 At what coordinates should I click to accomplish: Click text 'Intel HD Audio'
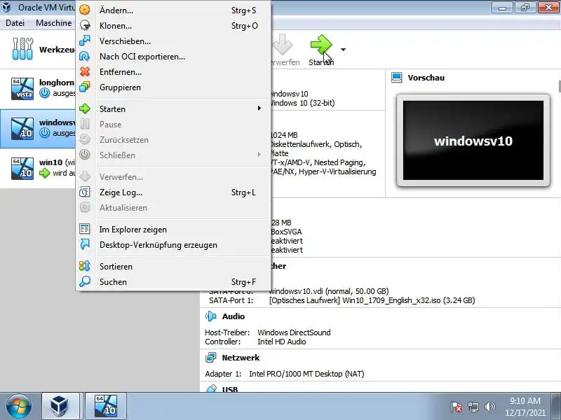[282, 342]
